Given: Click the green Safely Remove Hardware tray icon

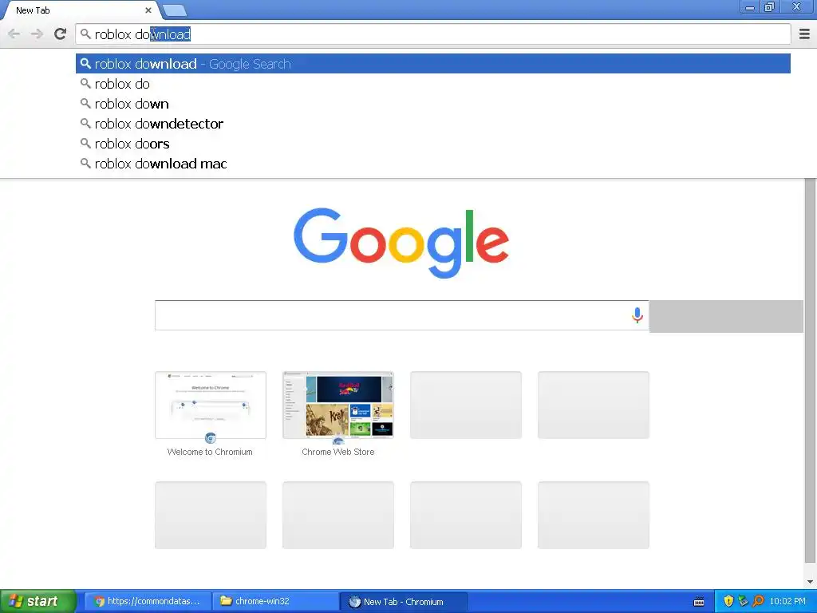Looking at the screenshot, I should (743, 601).
